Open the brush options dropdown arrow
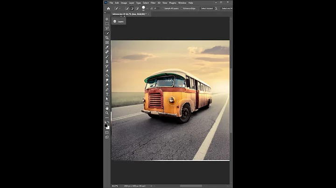 pyautogui.click(x=147, y=8)
